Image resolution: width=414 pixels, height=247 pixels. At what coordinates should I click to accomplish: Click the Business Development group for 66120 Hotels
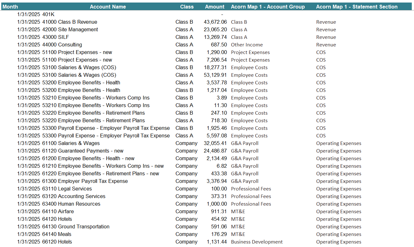tap(257, 242)
